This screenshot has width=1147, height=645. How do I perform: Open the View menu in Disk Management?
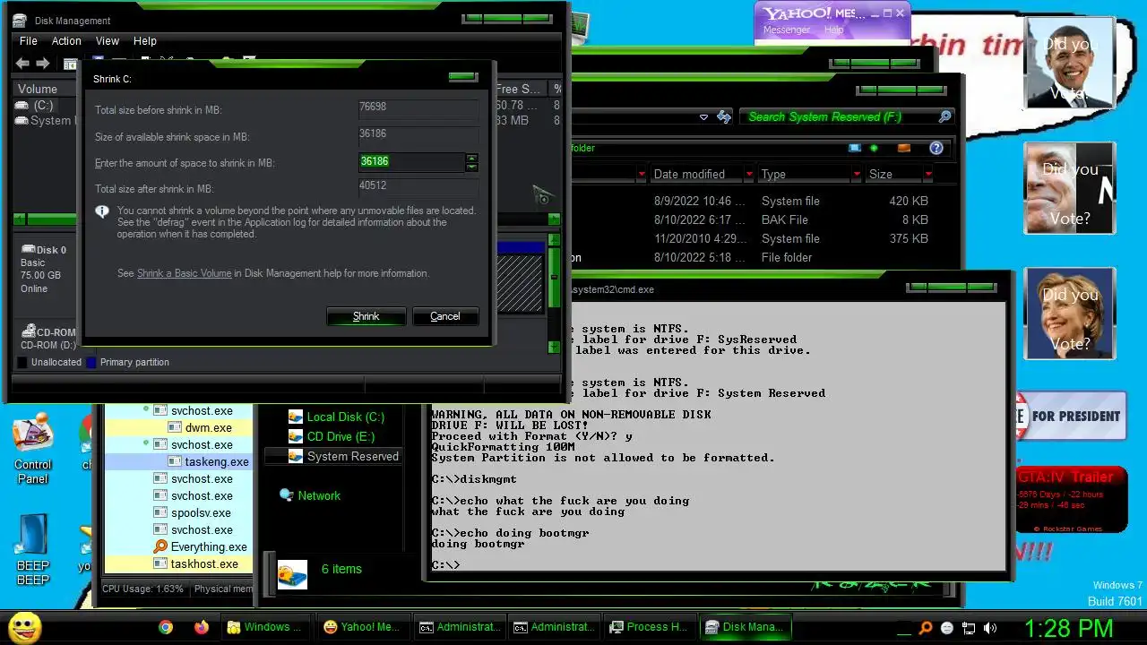click(108, 41)
